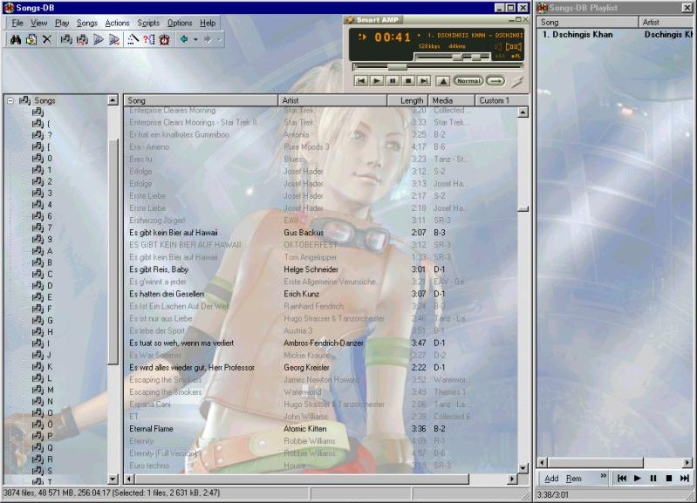697x503 pixels.
Task: Open the Actions menu
Action: click(117, 24)
